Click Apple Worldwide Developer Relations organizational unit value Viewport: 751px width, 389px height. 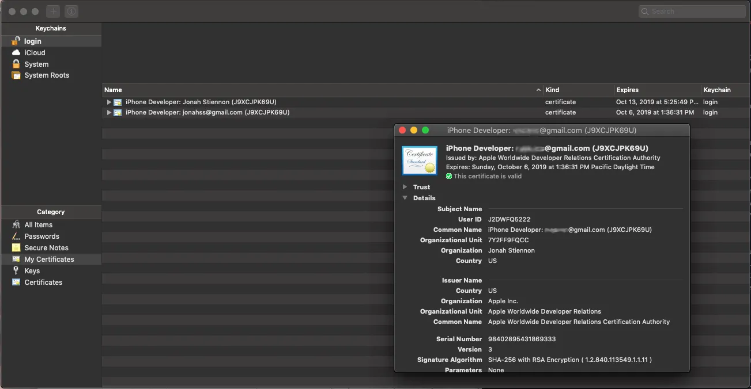click(x=545, y=311)
